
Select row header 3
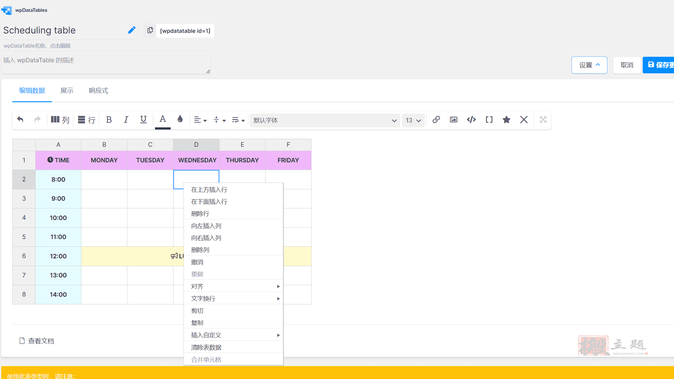[24, 199]
